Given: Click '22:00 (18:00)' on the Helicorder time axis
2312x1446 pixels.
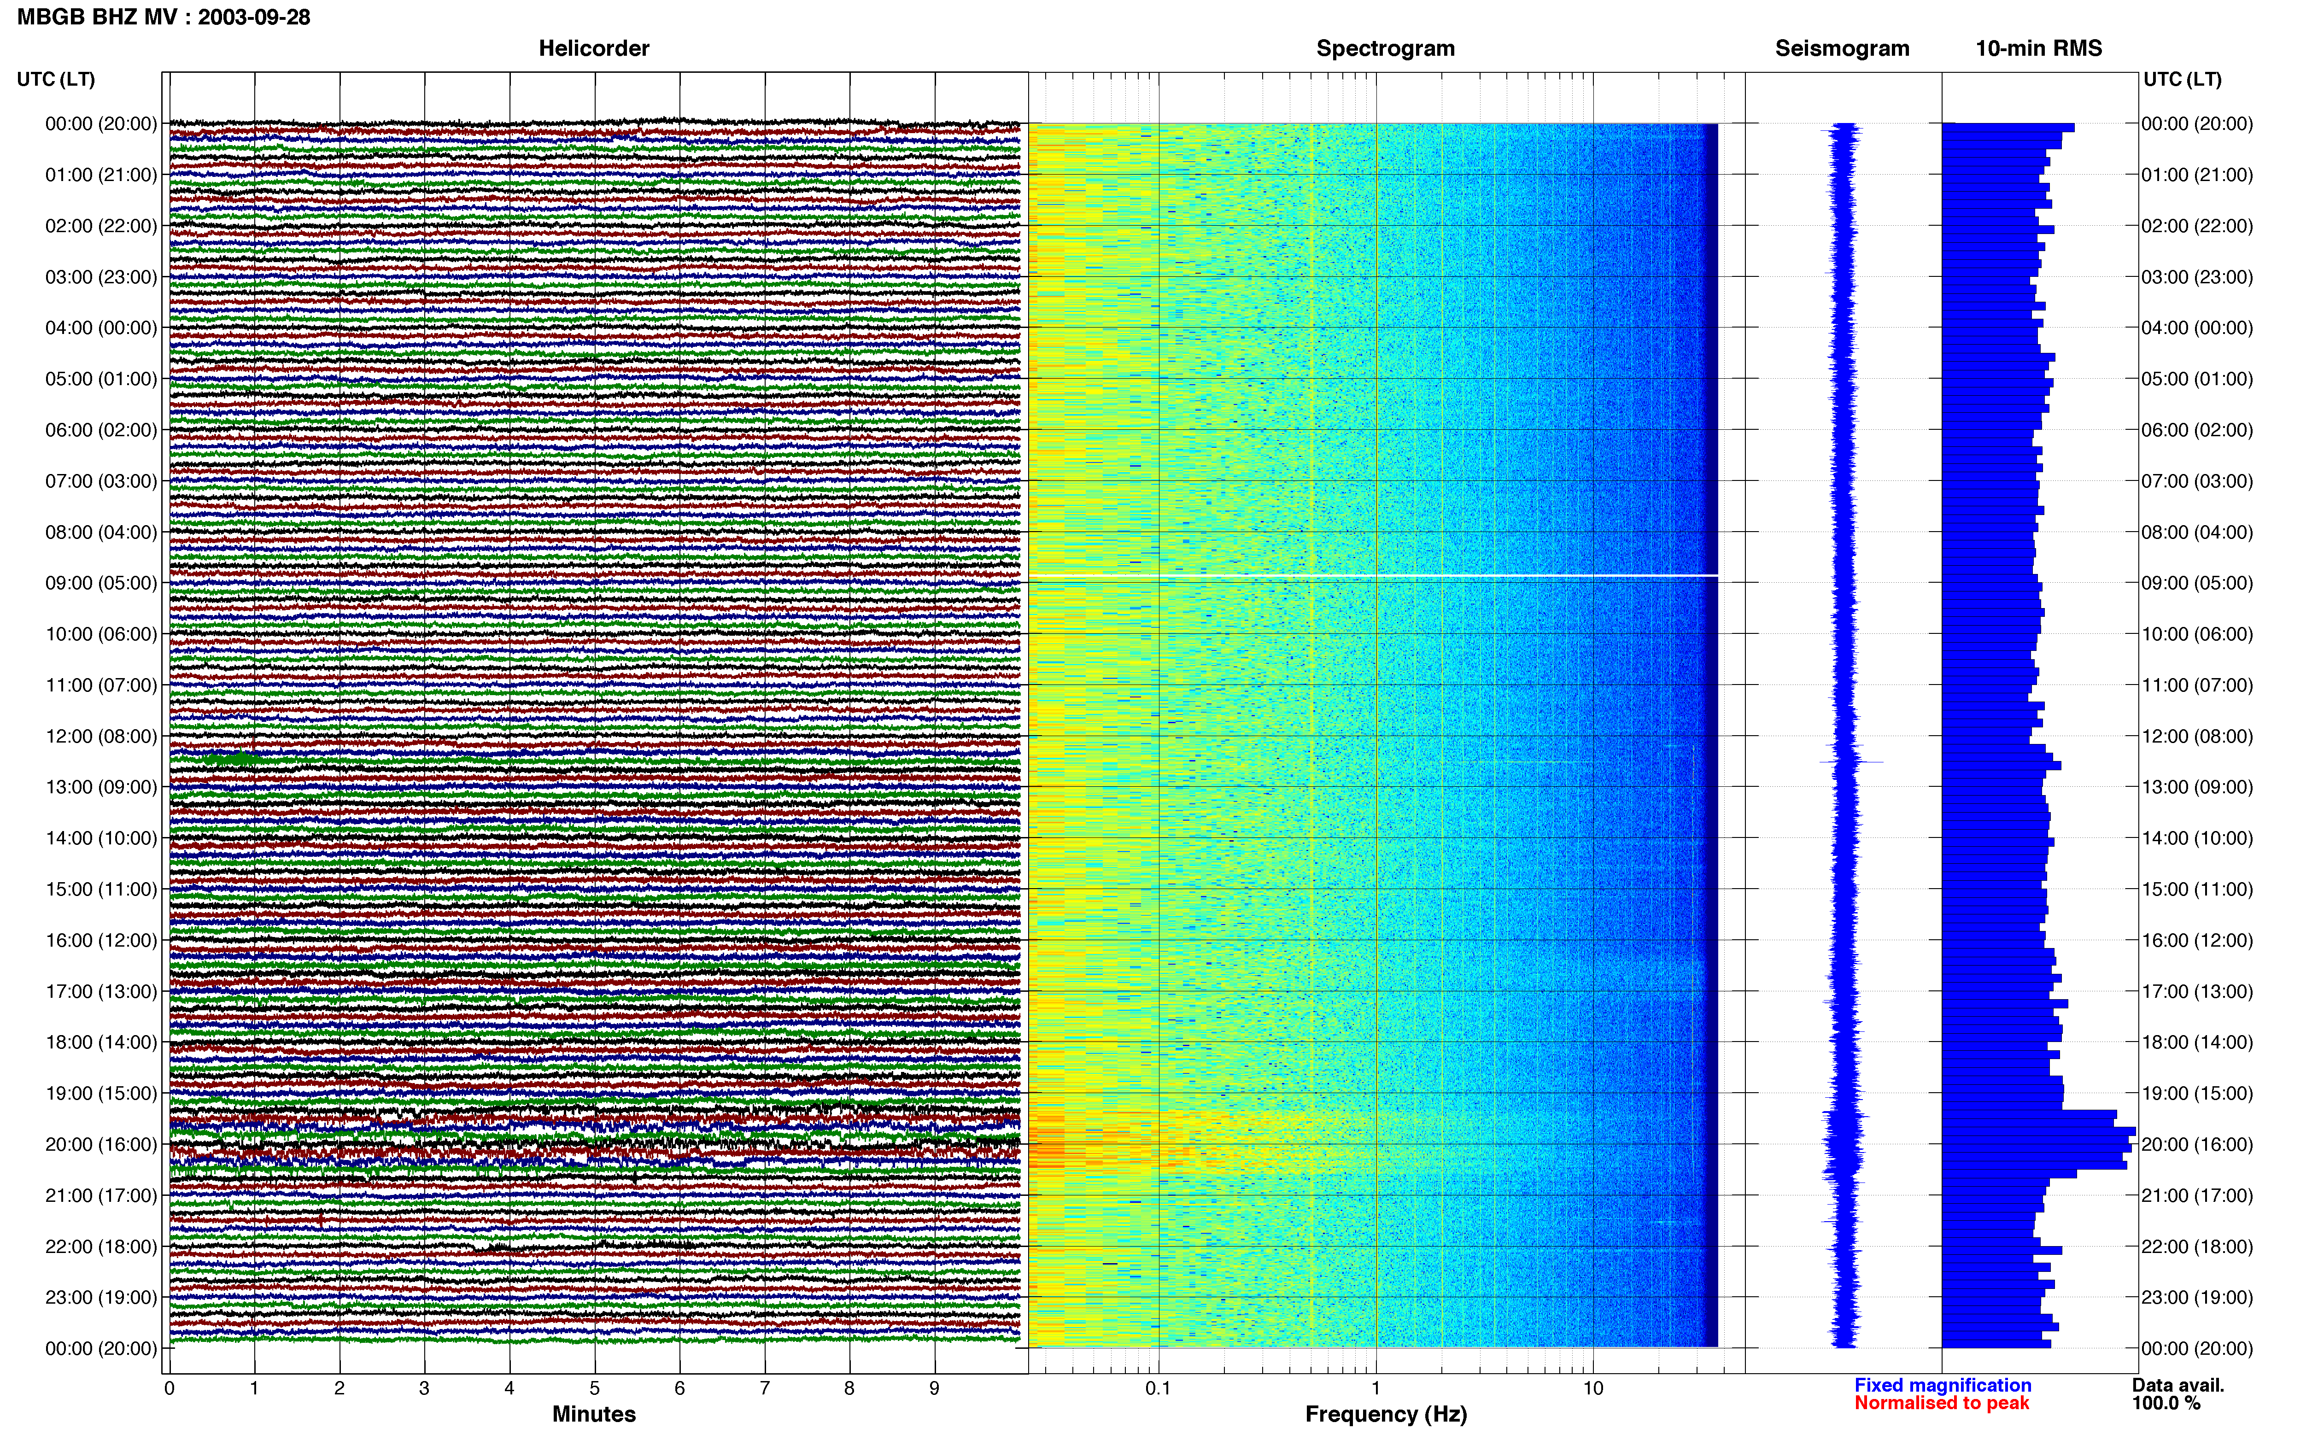Looking at the screenshot, I should point(101,1247).
